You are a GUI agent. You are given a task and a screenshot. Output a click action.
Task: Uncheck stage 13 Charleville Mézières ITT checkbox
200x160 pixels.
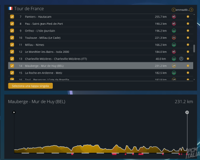(12, 59)
